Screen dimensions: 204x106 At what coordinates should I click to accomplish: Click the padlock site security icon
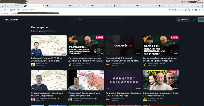tap(14, 10)
